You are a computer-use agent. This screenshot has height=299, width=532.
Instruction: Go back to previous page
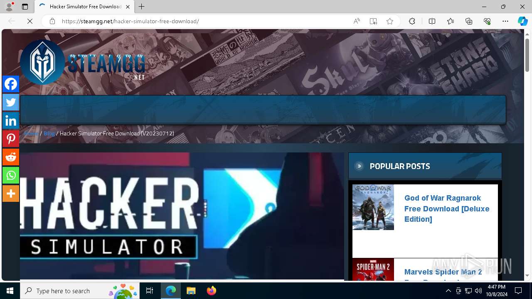(12, 21)
